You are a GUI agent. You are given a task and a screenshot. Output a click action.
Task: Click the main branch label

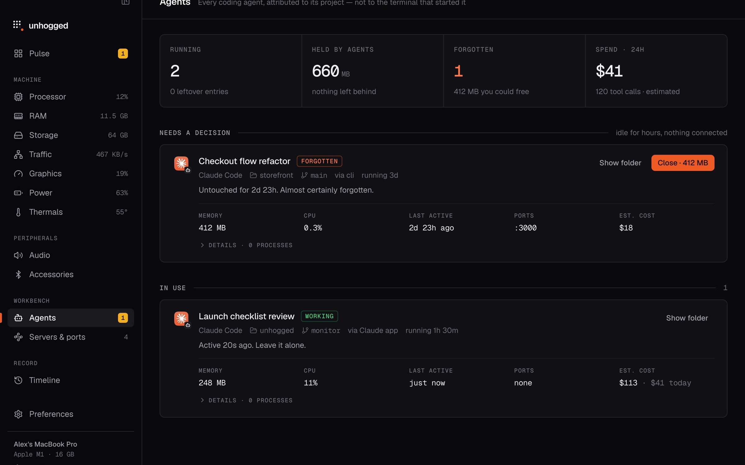point(314,175)
